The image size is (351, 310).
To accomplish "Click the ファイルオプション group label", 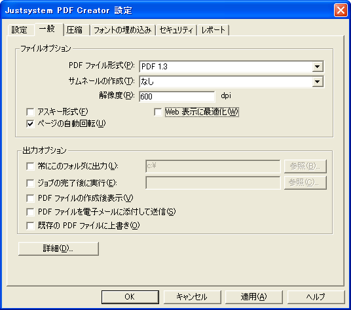I will [46, 48].
